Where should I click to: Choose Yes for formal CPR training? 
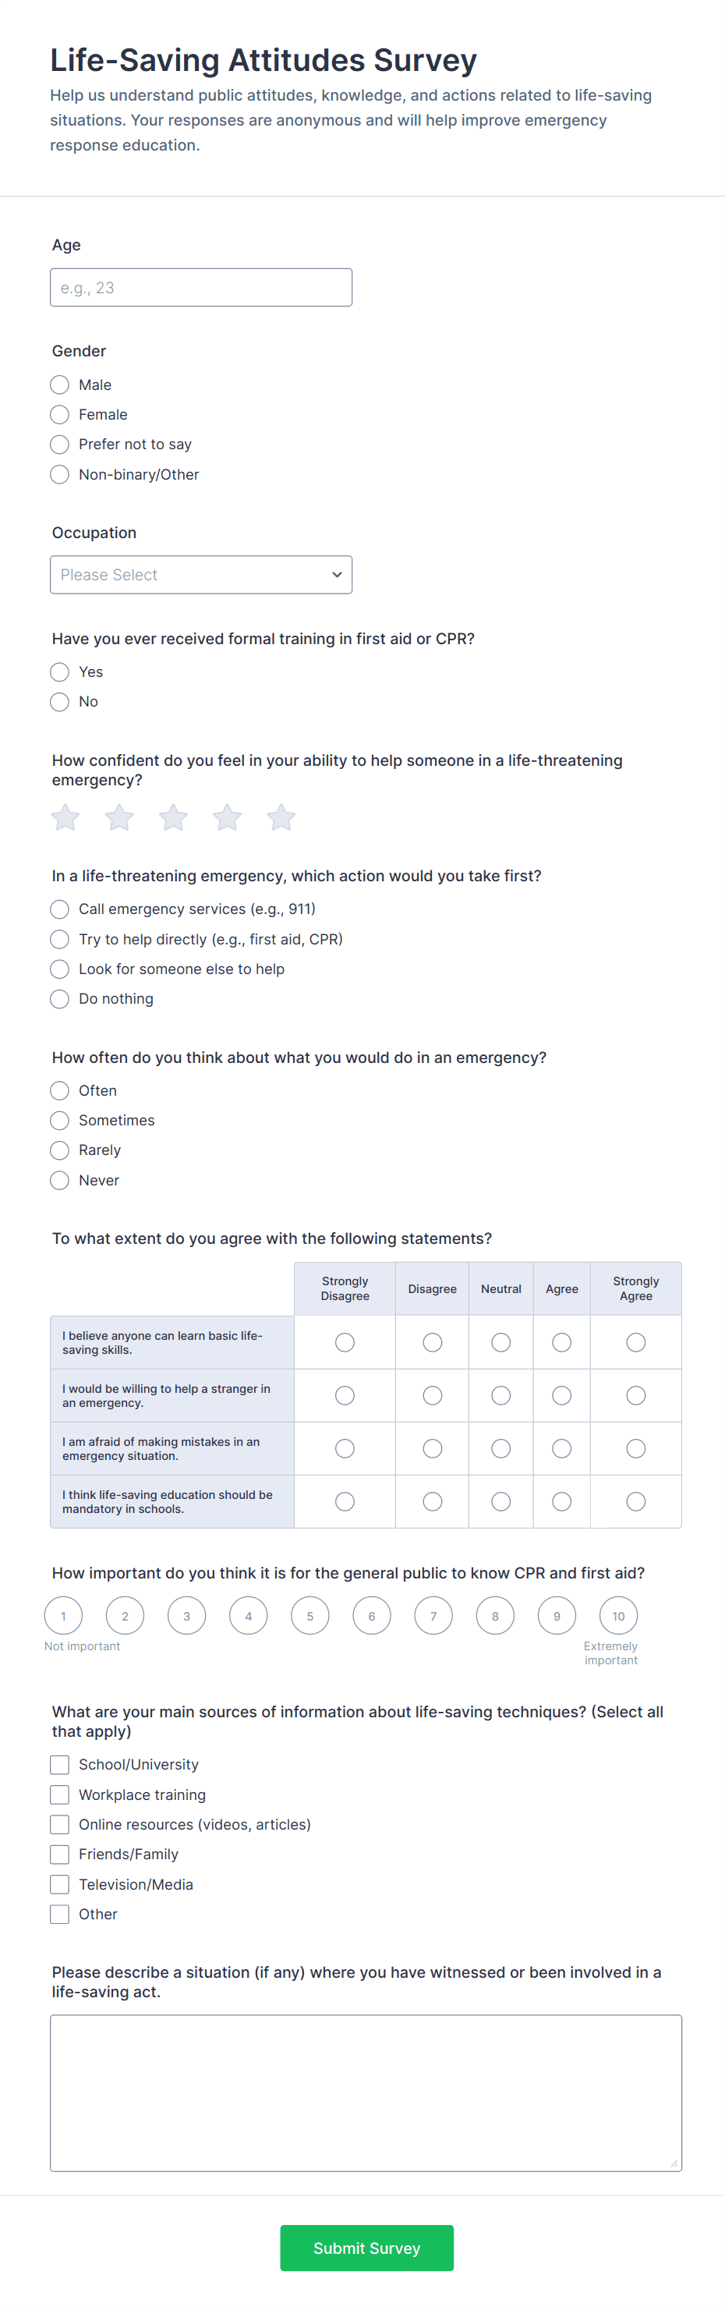pos(60,671)
